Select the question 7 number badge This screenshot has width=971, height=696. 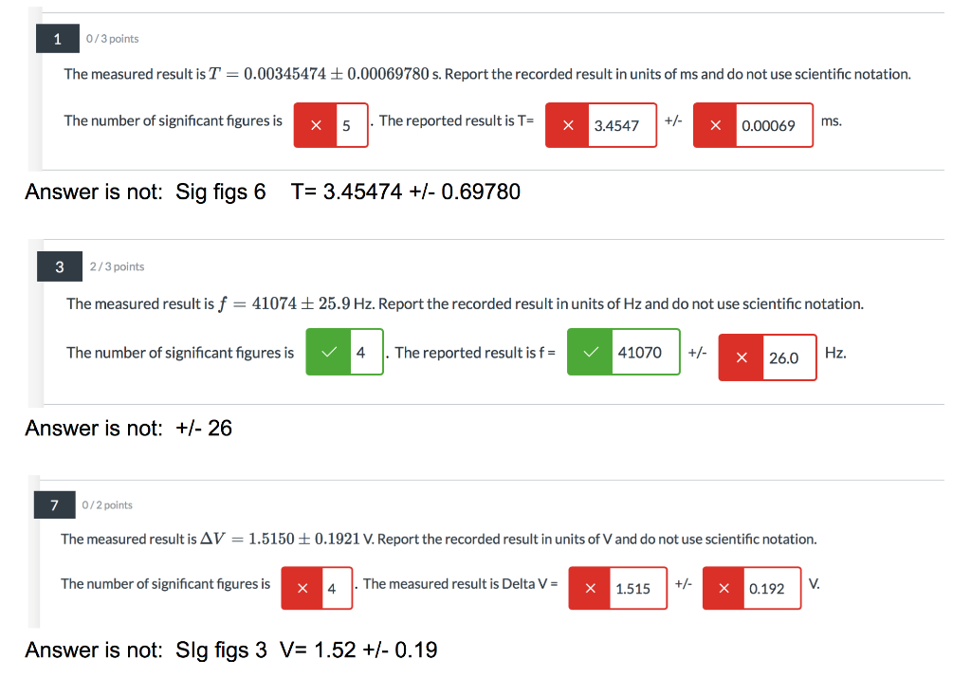tap(54, 505)
